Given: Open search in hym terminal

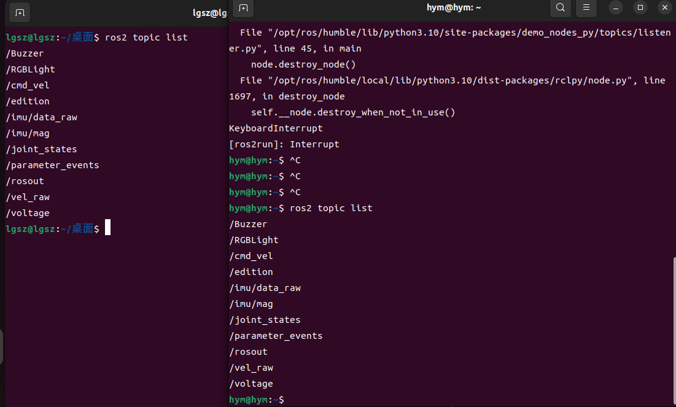Looking at the screenshot, I should (560, 7).
